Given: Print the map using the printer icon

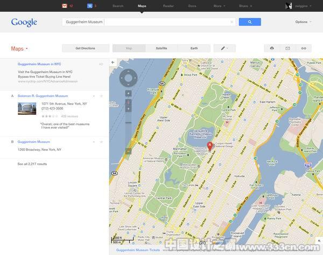Looking at the screenshot, I should point(272,49).
